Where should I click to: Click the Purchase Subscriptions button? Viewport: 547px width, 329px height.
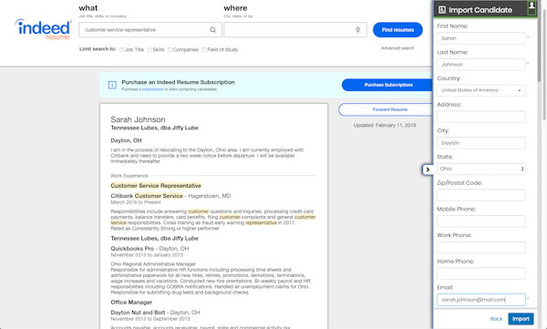[x=388, y=85]
